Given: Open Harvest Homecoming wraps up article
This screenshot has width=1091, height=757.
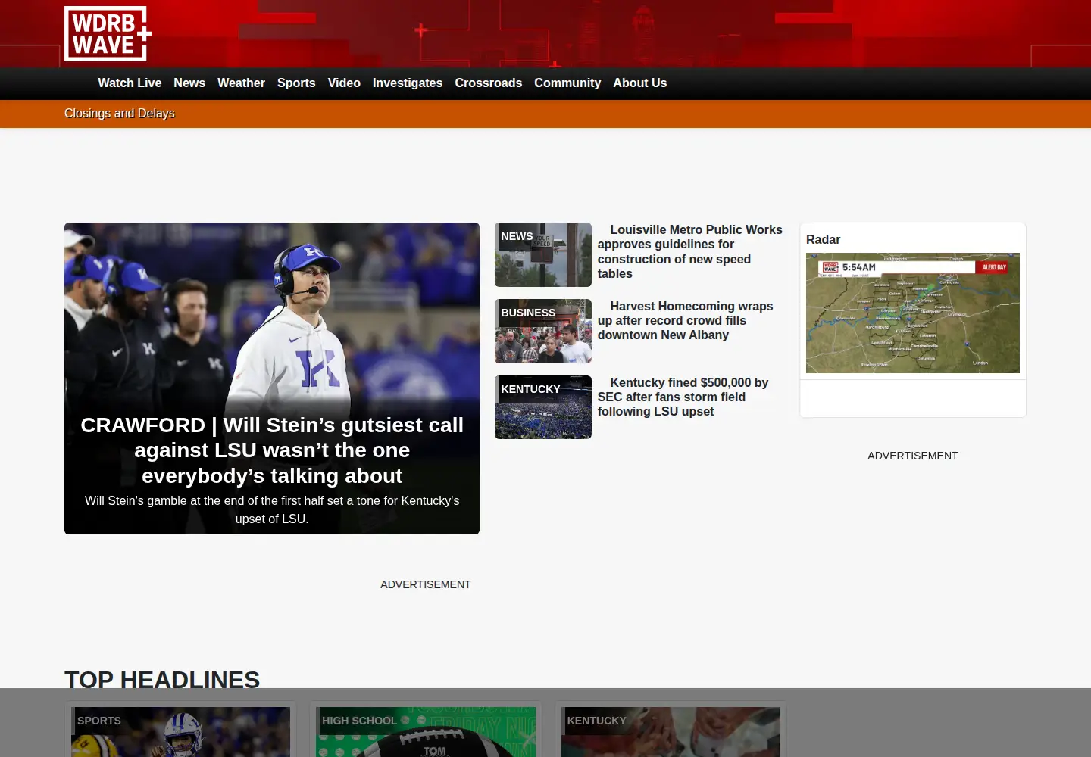Looking at the screenshot, I should coord(686,320).
